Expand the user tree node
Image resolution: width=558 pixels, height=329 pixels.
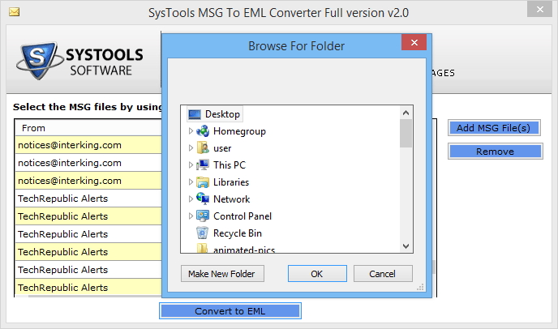(191, 148)
